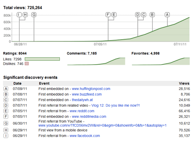193x142 pixels.
Task: Open the www.reddit.com link
Action: tap(82, 111)
